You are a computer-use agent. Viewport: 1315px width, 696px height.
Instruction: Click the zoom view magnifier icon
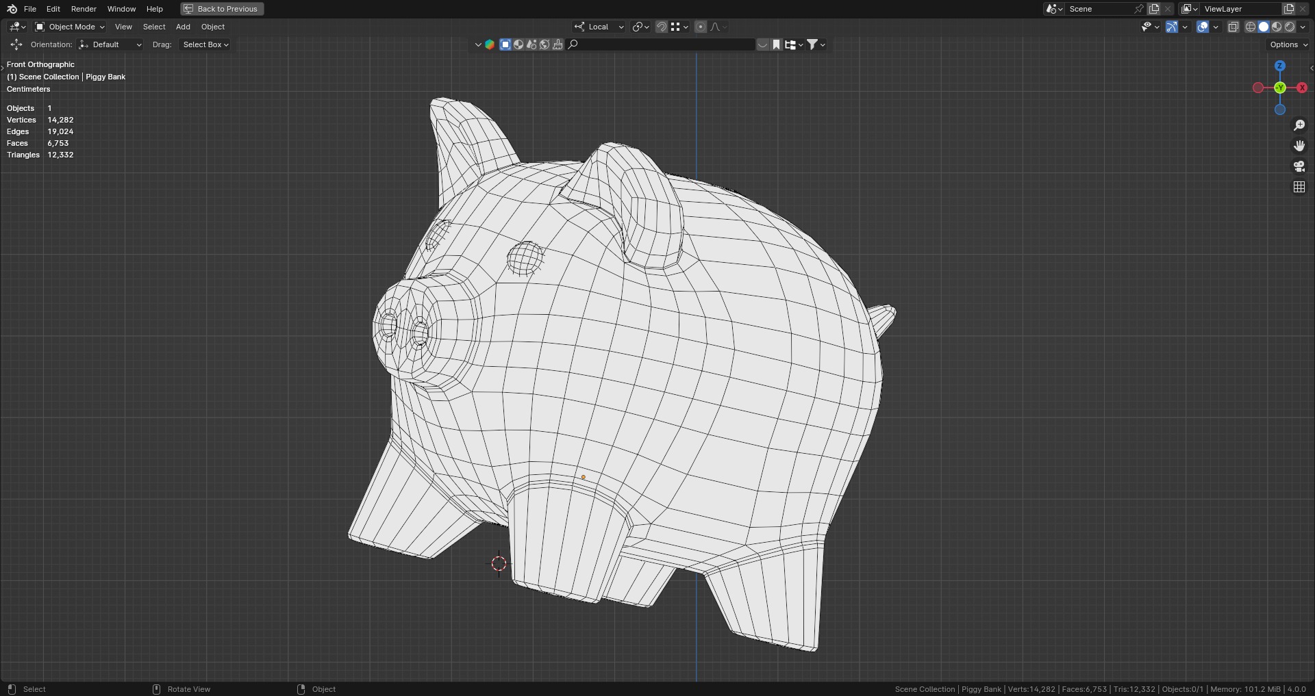[x=1299, y=125]
